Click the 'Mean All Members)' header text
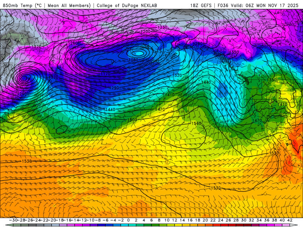This screenshot has height=227, width=303. tap(69, 5)
